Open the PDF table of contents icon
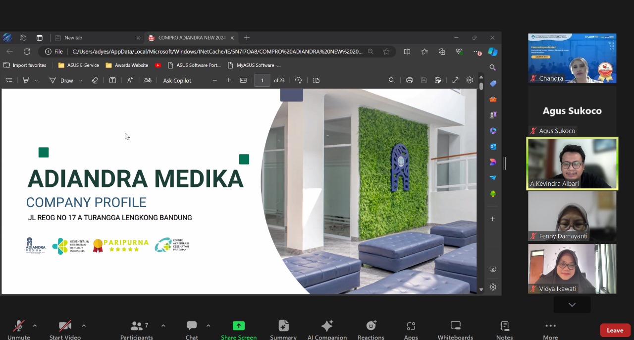This screenshot has height=340, width=634. coord(9,80)
